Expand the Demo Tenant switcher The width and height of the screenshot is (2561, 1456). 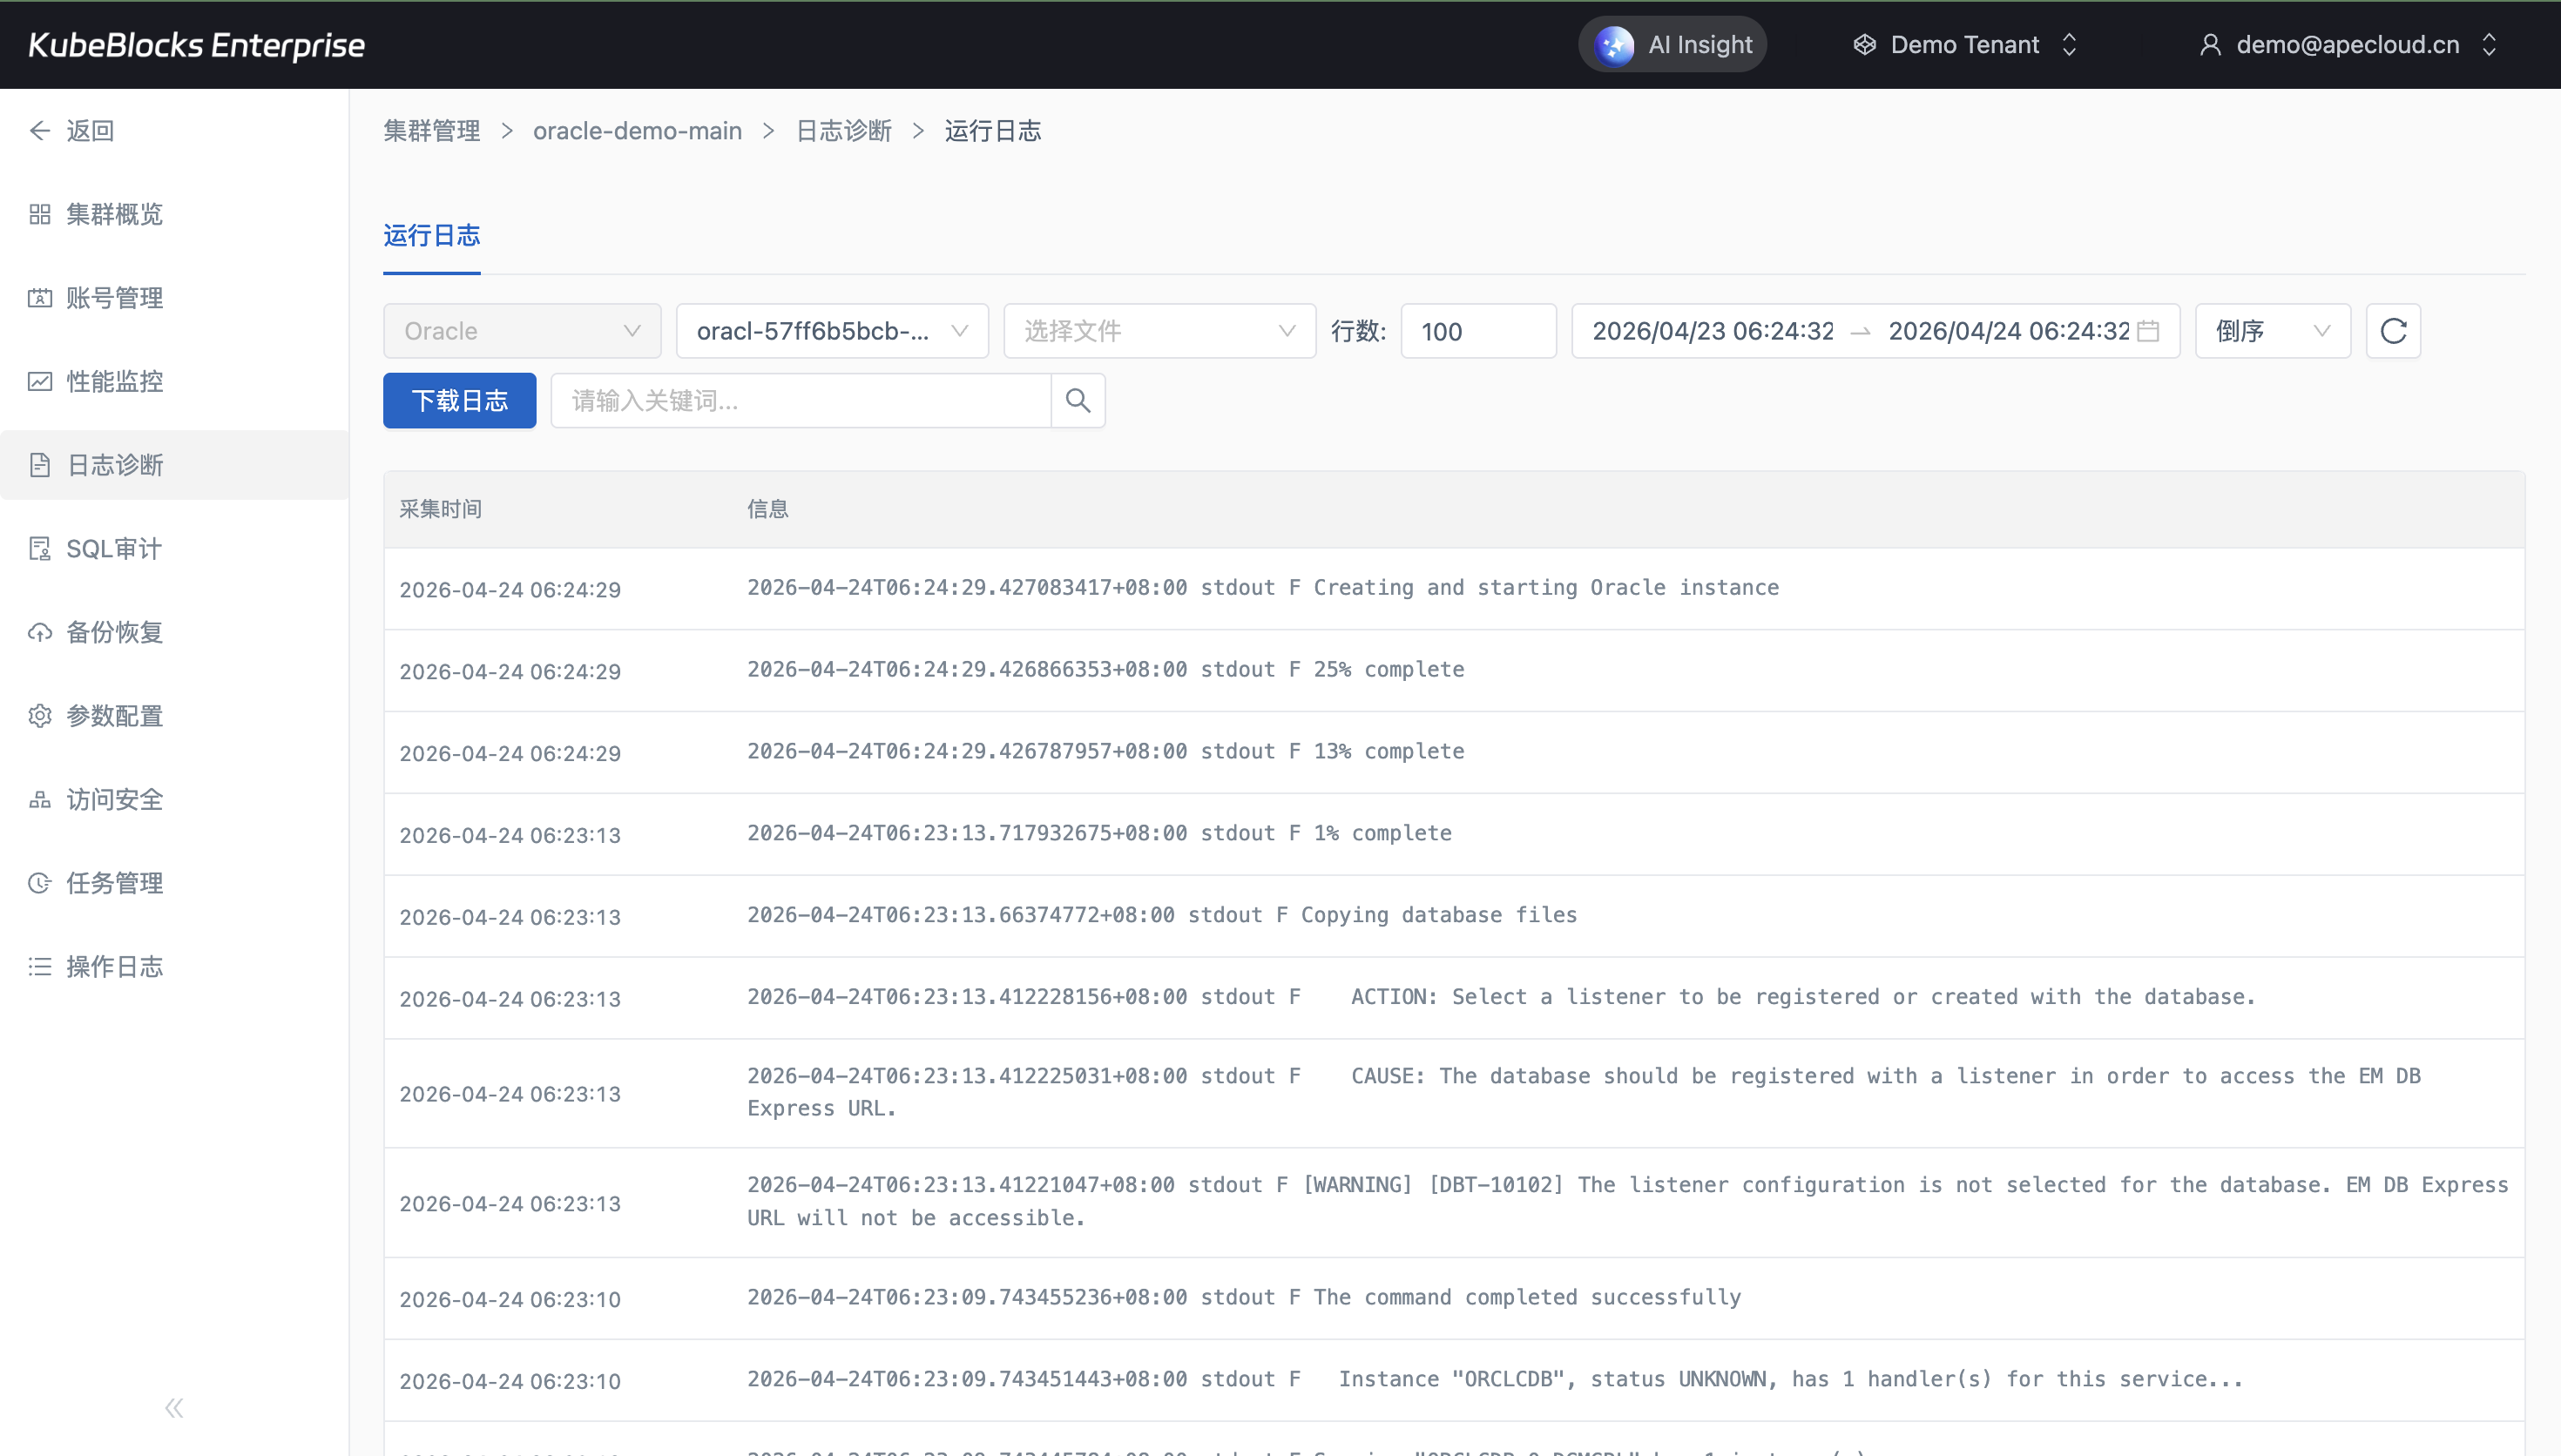pyautogui.click(x=1965, y=45)
